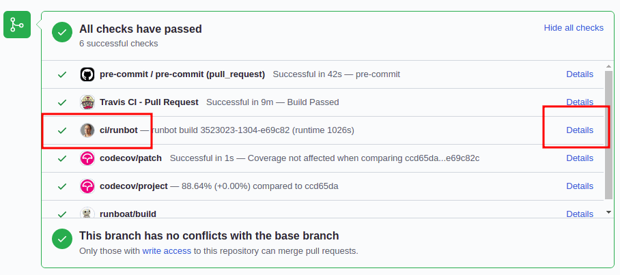
Task: Click the GitHub logo beside pre-commit check
Action: pos(87,74)
